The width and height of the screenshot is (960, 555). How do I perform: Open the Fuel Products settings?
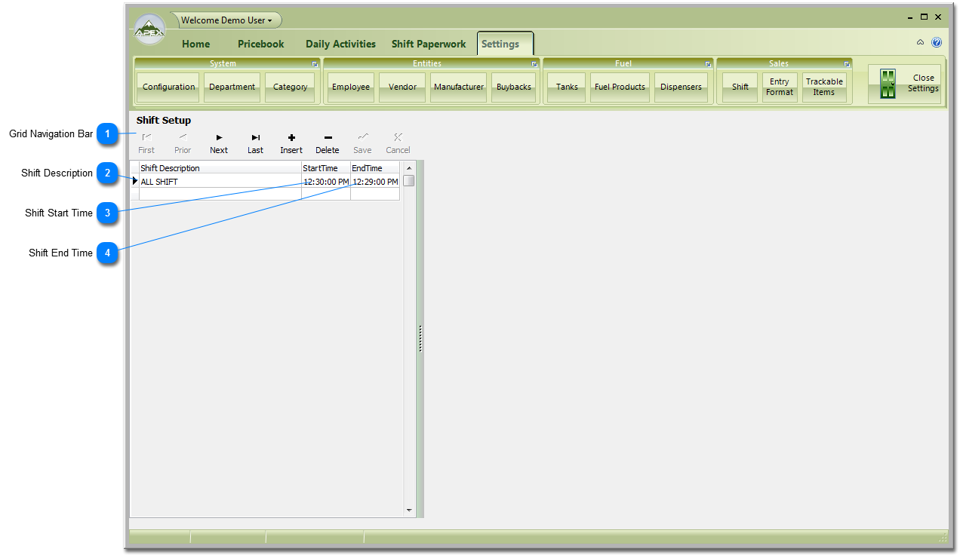click(x=620, y=87)
